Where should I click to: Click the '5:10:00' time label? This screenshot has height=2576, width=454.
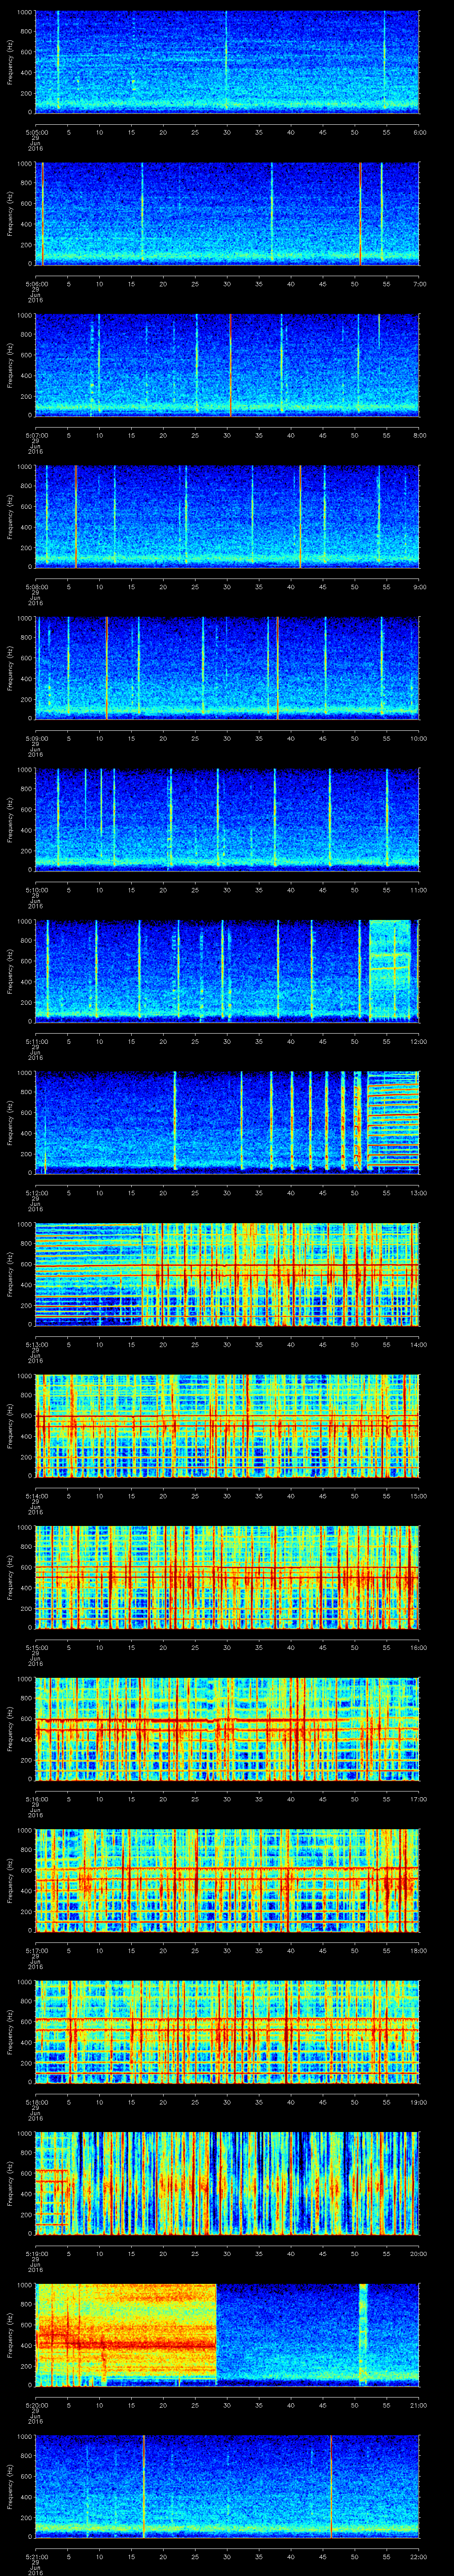coord(36,890)
